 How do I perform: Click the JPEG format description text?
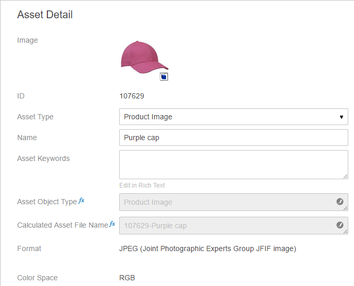coord(208,248)
